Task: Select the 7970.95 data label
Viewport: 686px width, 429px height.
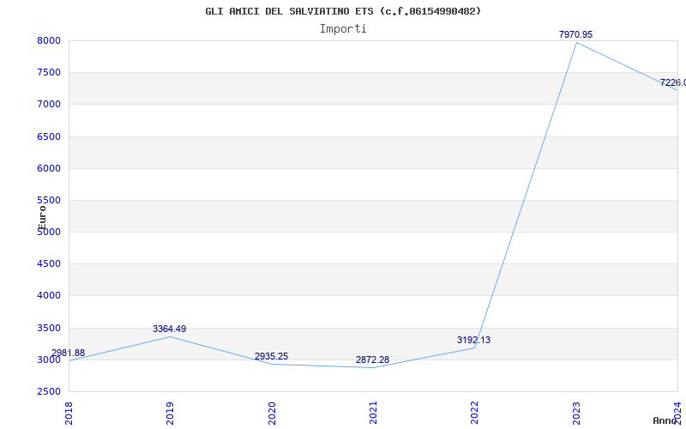Action: pyautogui.click(x=575, y=34)
